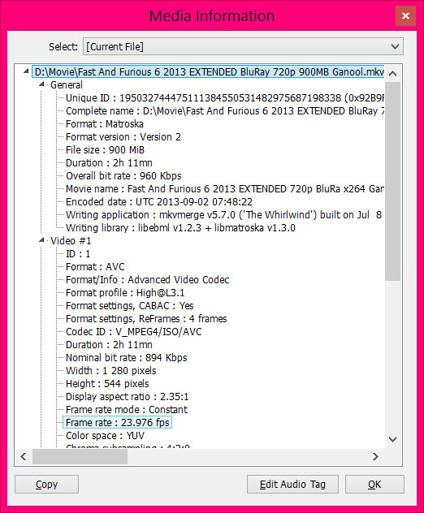
Task: Collapse the General section
Action: tap(41, 84)
